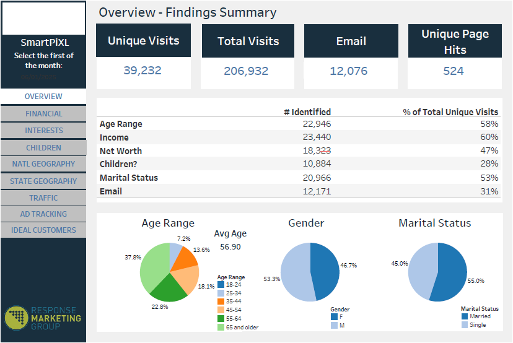Navigate to STATE GEOGRAPHY
This screenshot has width=513, height=343.
point(43,181)
